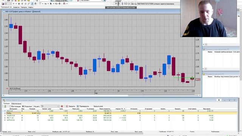Select the arrow marker drawing tool
Viewport: 242px width, 136px height.
[x=51, y=4]
